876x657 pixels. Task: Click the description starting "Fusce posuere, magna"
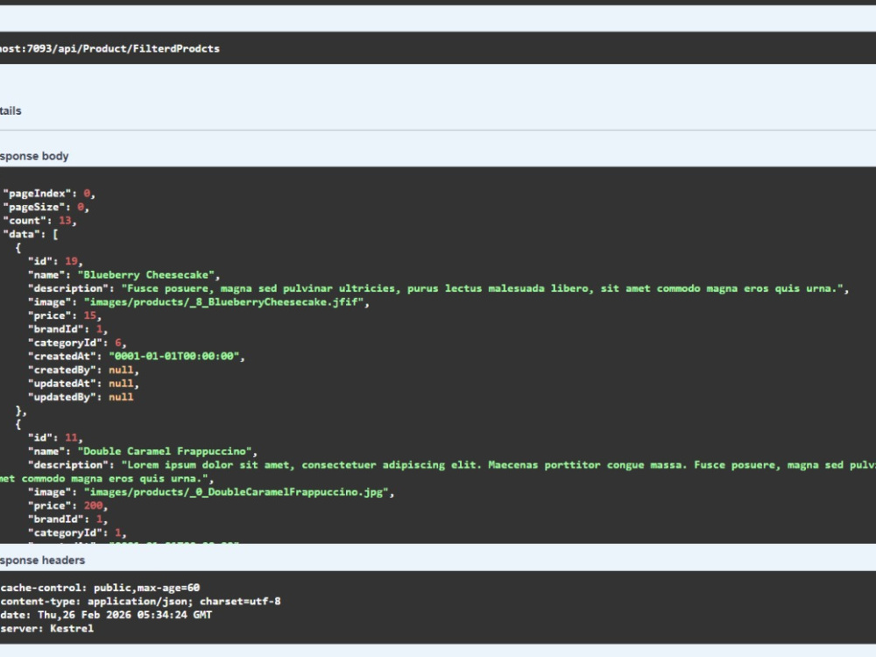[482, 288]
